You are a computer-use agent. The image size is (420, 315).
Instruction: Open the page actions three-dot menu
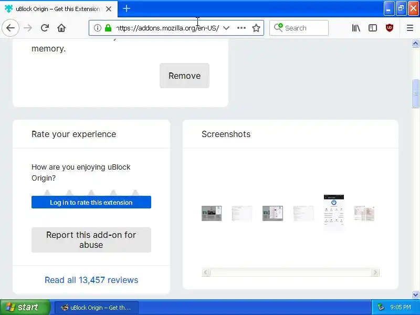click(241, 28)
